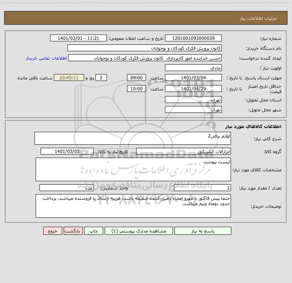The width and height of the screenshot is (292, 283).
Task: Click the priority field showing 'عادی'
Action: [x=193, y=68]
